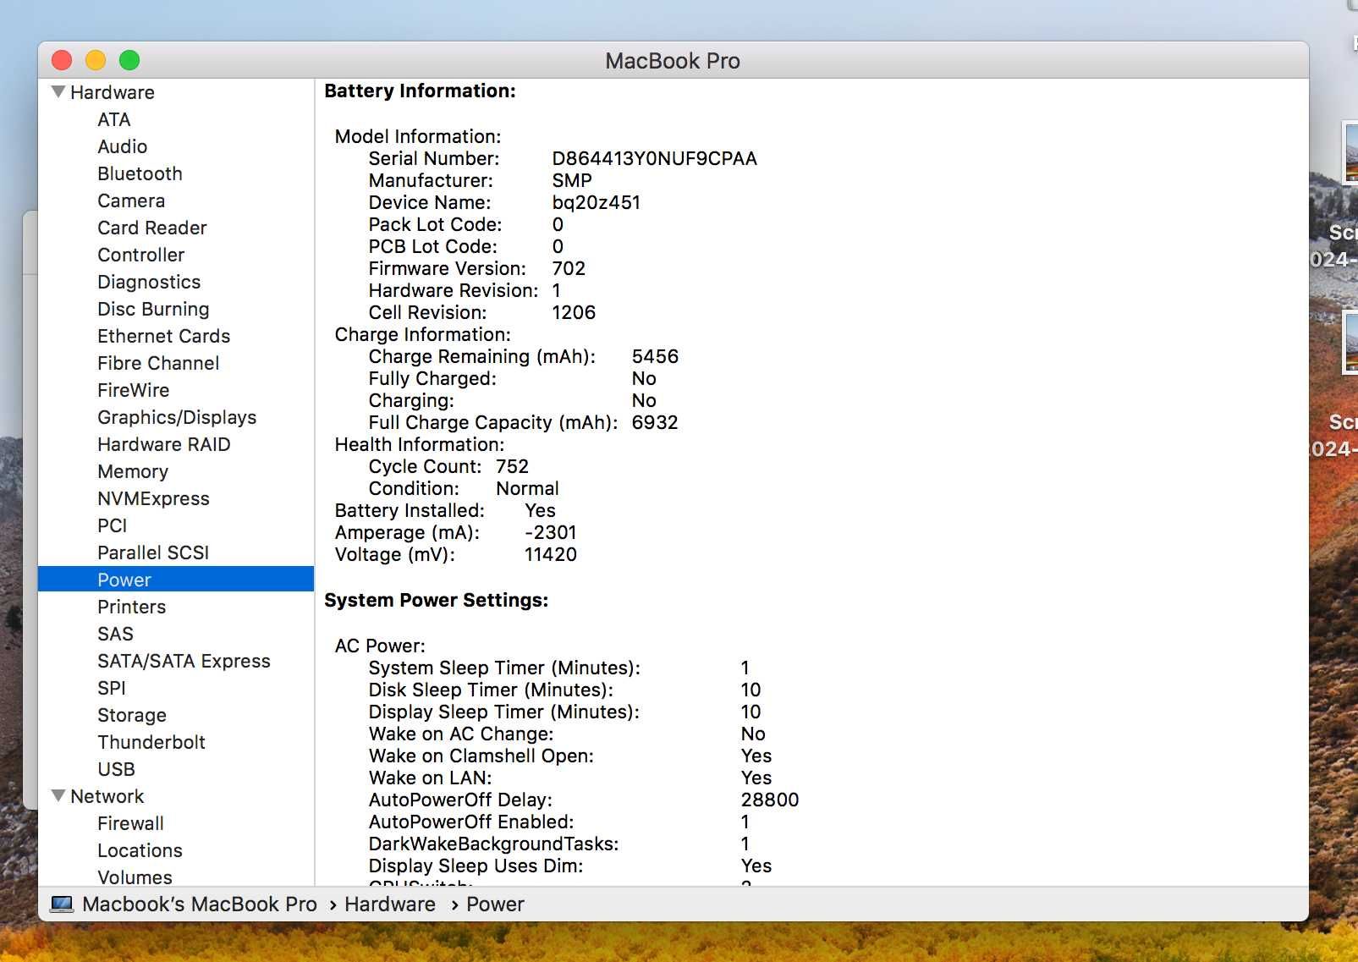Image resolution: width=1358 pixels, height=962 pixels.
Task: Click the MacBook Pro laptop icon in path bar
Action: [62, 904]
